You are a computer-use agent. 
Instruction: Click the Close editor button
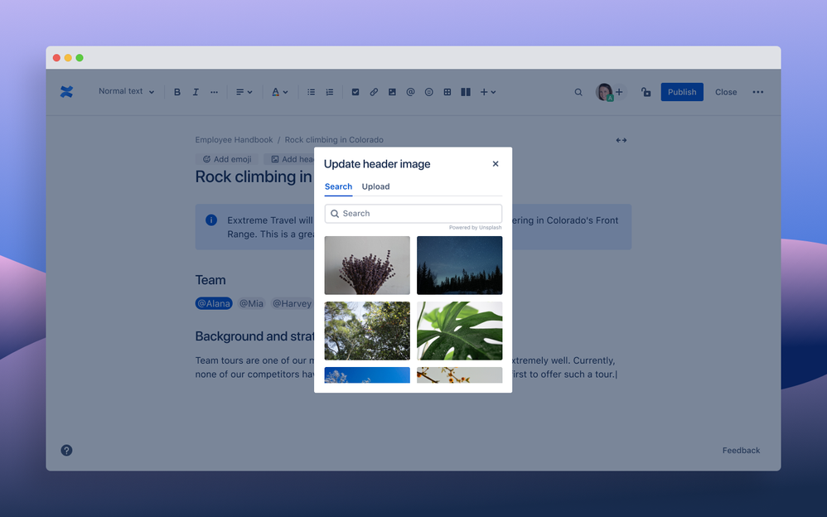point(726,92)
